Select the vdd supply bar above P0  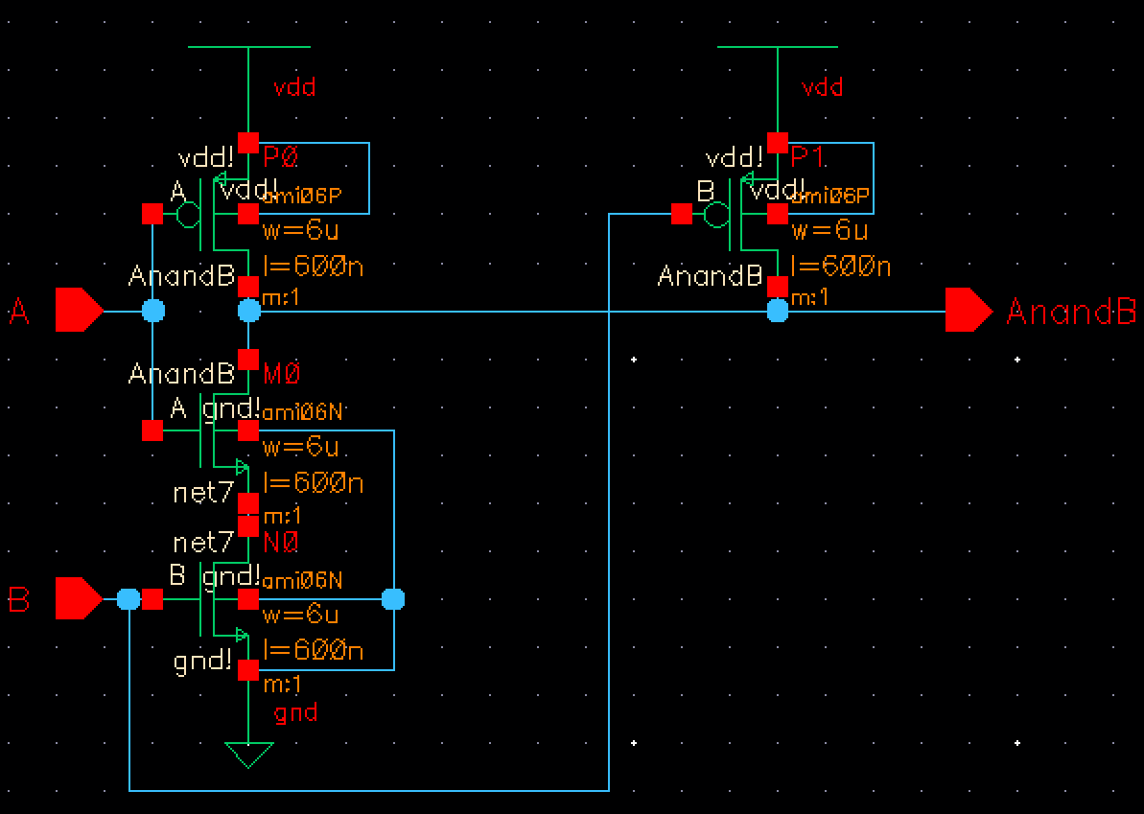248,47
